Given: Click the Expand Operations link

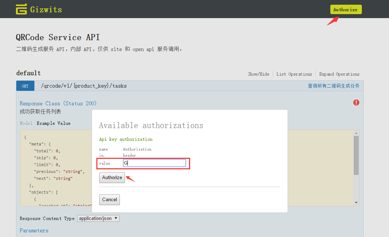Looking at the screenshot, I should pyautogui.click(x=339, y=74).
